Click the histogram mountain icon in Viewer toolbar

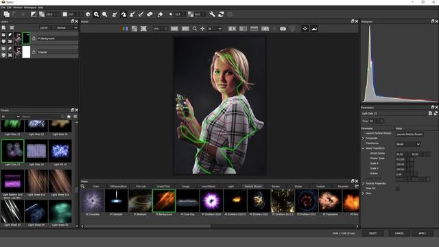[x=314, y=29]
